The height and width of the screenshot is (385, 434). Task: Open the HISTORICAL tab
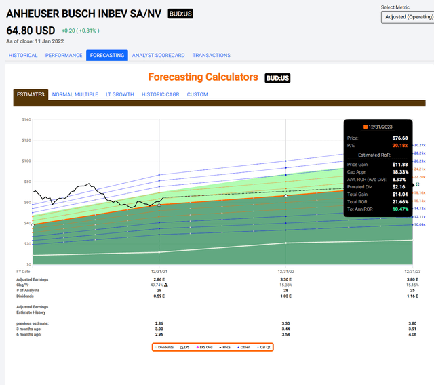pos(23,56)
